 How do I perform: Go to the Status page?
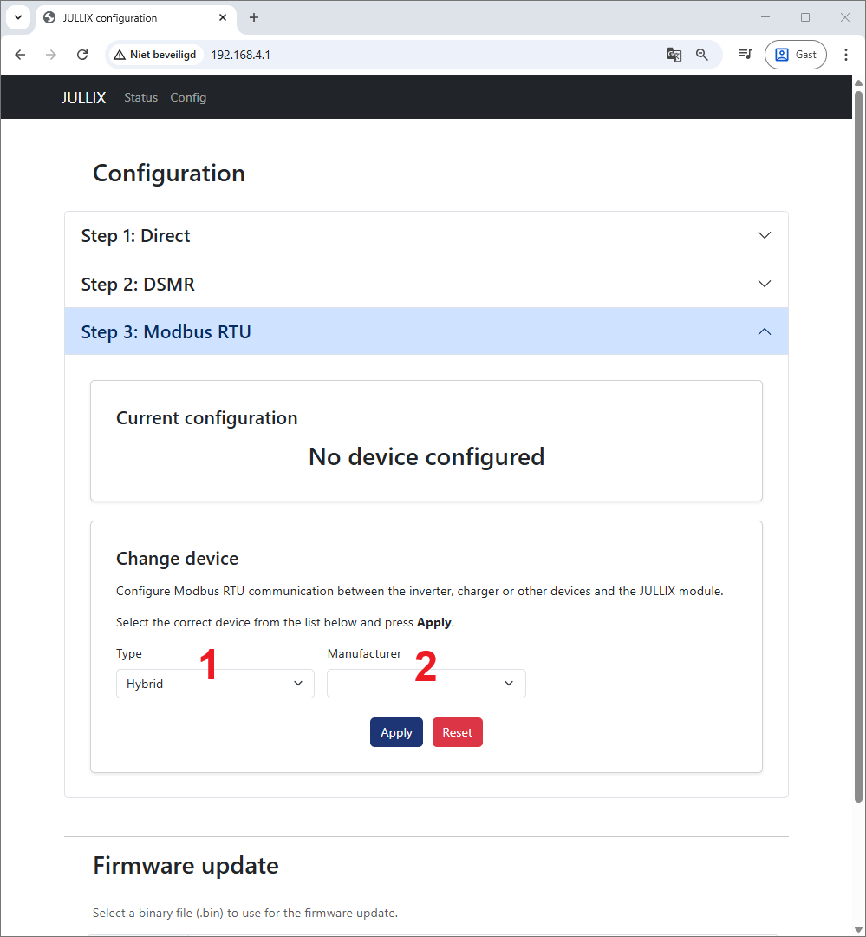tap(140, 97)
